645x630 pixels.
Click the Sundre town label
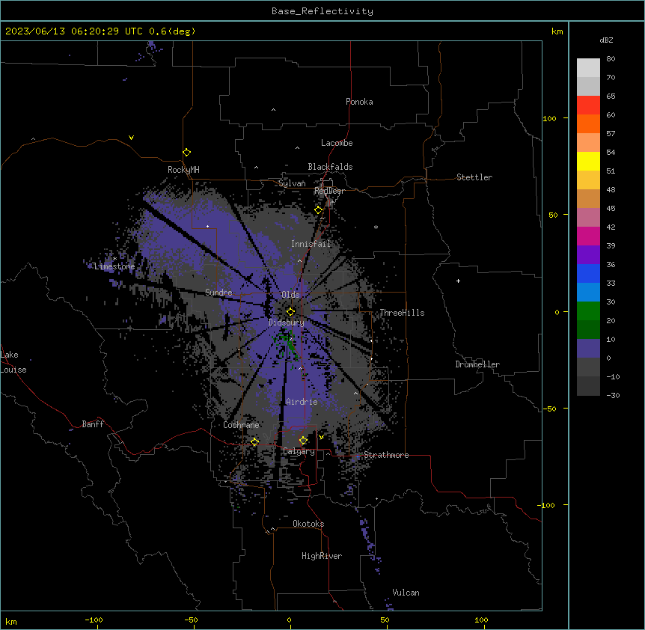[x=218, y=293]
